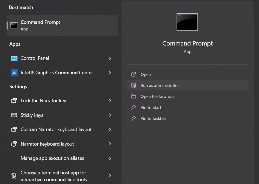
Task: Open Custom Narrator keyboard layout setting
Action: point(62,129)
